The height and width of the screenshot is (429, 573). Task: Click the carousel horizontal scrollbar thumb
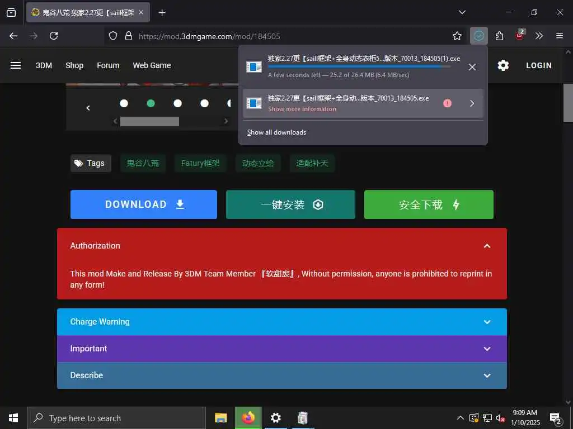point(149,121)
